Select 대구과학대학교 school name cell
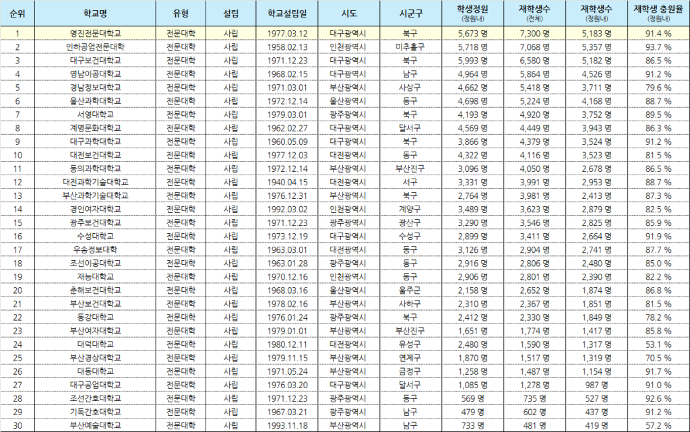 [96, 142]
